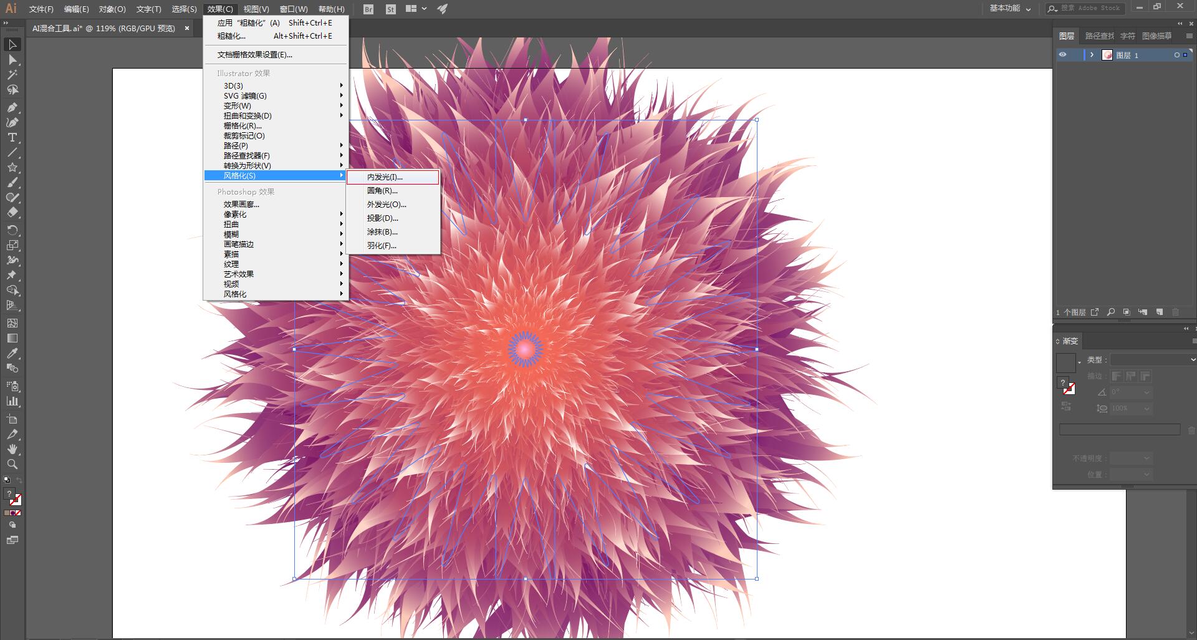Click the GPU performance rocket icon

coord(442,9)
